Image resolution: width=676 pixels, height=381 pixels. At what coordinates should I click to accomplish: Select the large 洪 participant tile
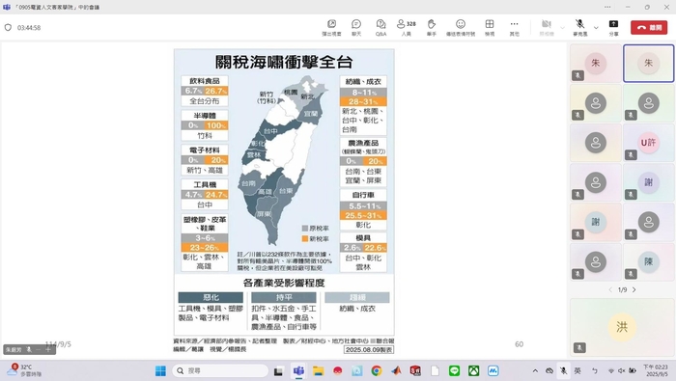click(622, 327)
